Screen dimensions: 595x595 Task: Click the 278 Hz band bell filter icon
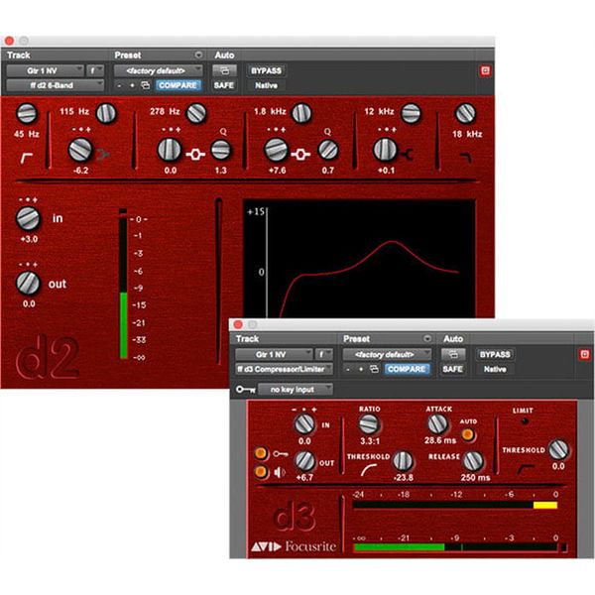point(195,155)
